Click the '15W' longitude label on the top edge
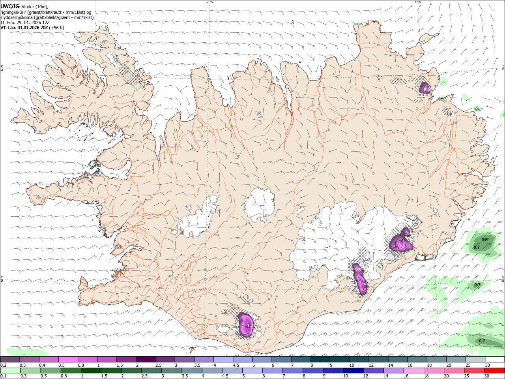 (418, 2)
